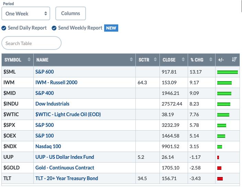Click the -3.43 percent change value
The image size is (242, 187).
pos(195,178)
